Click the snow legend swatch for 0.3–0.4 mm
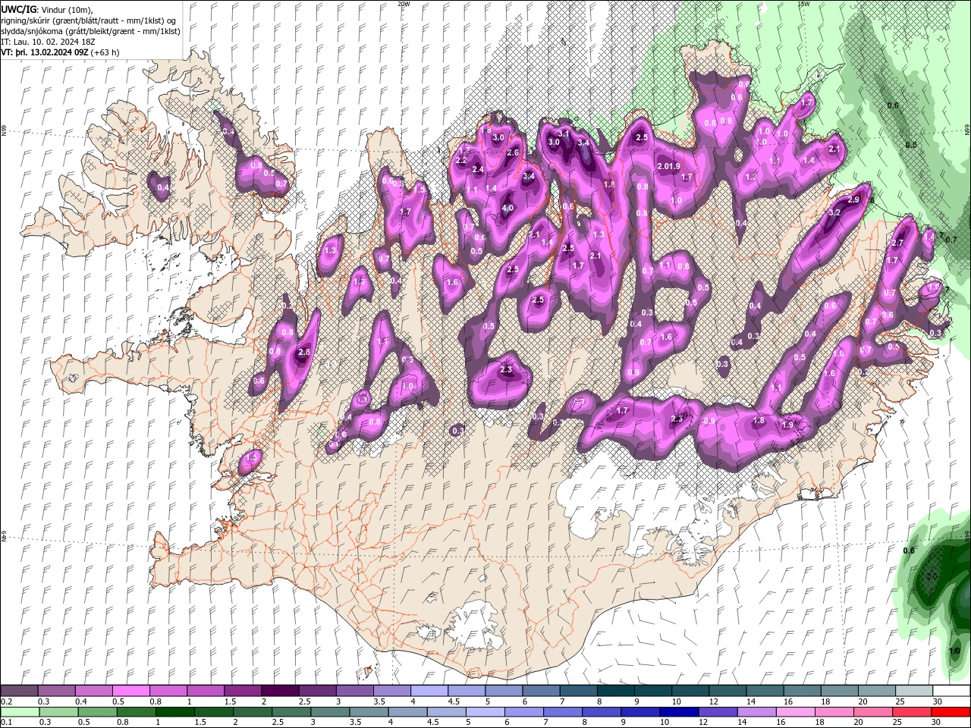This screenshot has height=728, width=971. point(56,691)
